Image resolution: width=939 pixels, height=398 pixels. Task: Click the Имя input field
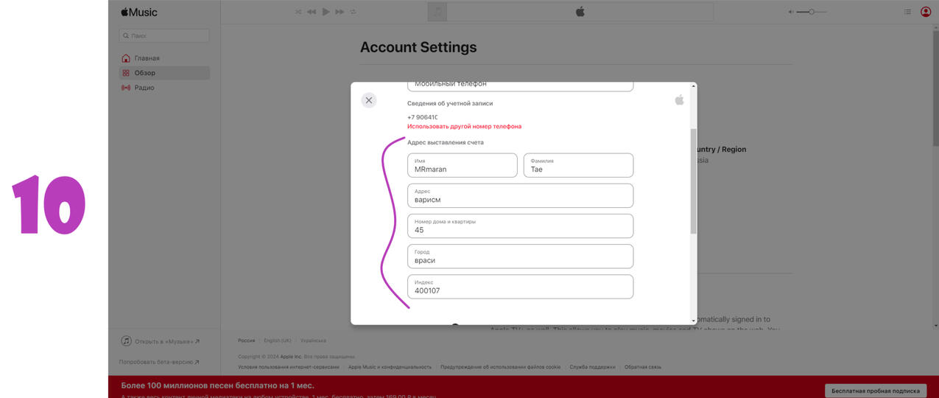[462, 166]
